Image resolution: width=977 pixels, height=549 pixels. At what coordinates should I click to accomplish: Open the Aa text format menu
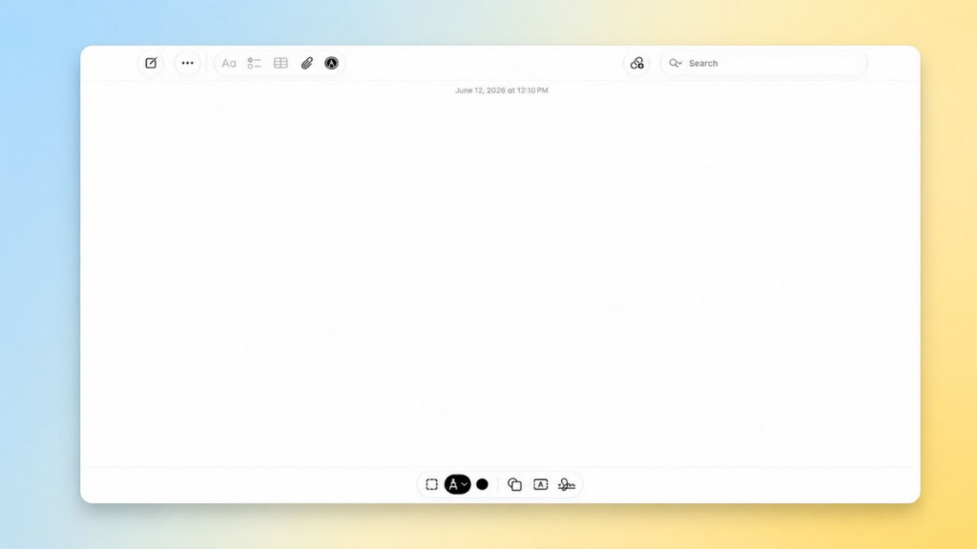[x=229, y=63]
